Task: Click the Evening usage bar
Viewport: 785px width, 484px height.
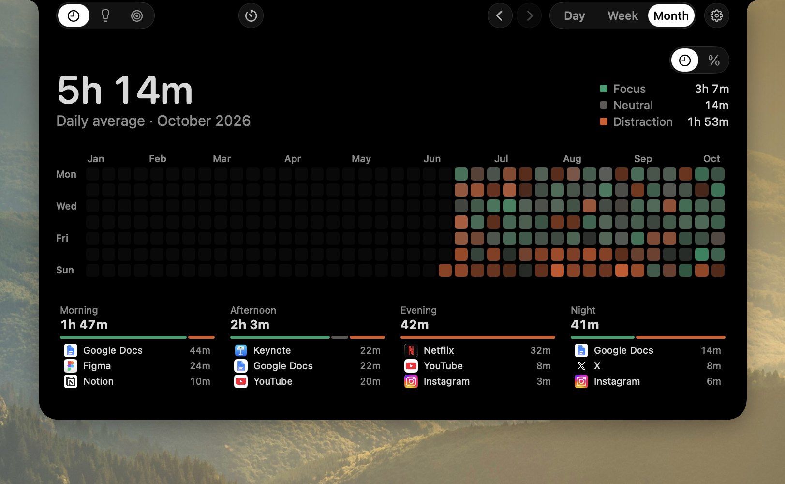Action: click(x=478, y=337)
